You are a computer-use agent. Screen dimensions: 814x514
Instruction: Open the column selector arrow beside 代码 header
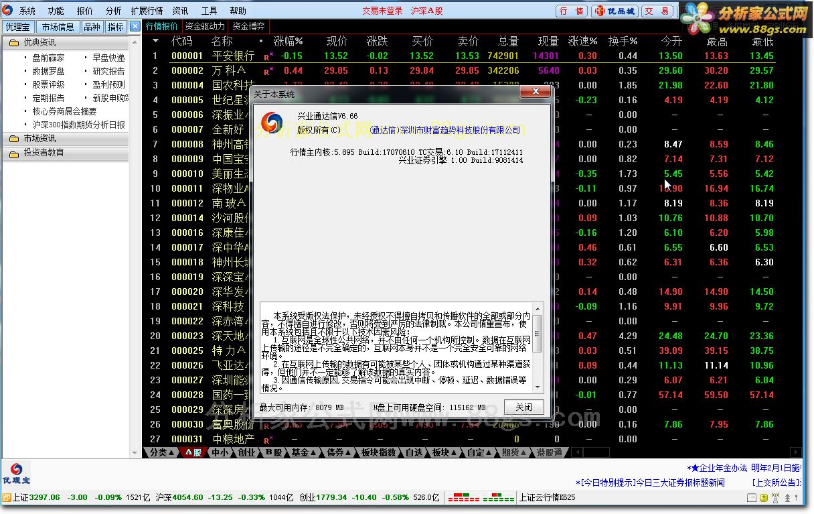pyautogui.click(x=156, y=41)
